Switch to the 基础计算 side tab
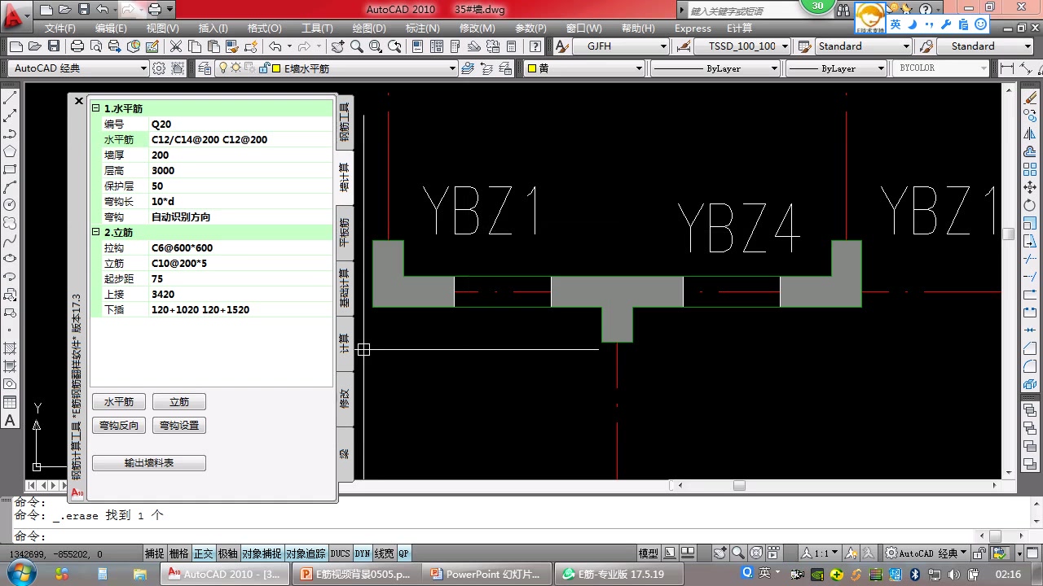Viewport: 1043px width, 586px height. pyautogui.click(x=345, y=288)
